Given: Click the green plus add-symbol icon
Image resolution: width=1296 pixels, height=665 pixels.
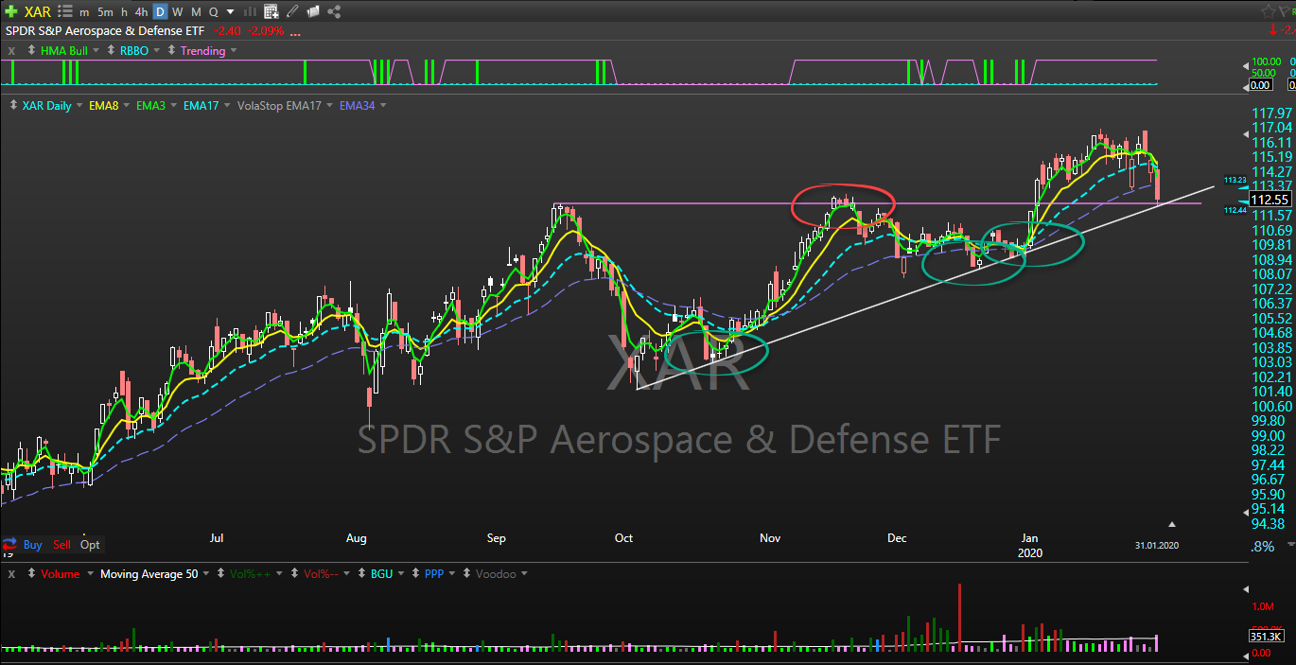Looking at the screenshot, I should click(x=11, y=11).
